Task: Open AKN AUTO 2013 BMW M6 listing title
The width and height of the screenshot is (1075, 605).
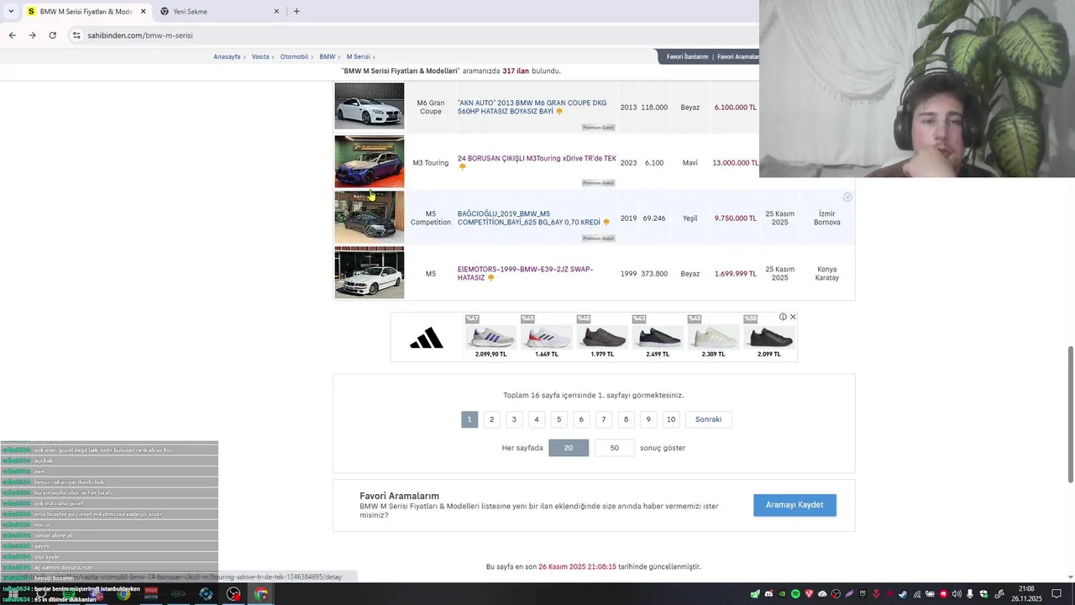Action: (532, 107)
